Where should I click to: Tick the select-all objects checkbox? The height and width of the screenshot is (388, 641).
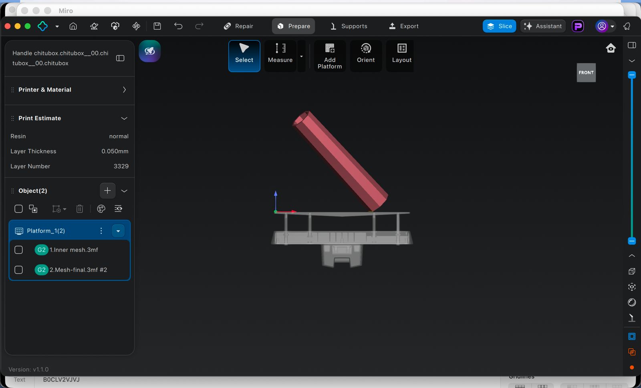pyautogui.click(x=18, y=209)
